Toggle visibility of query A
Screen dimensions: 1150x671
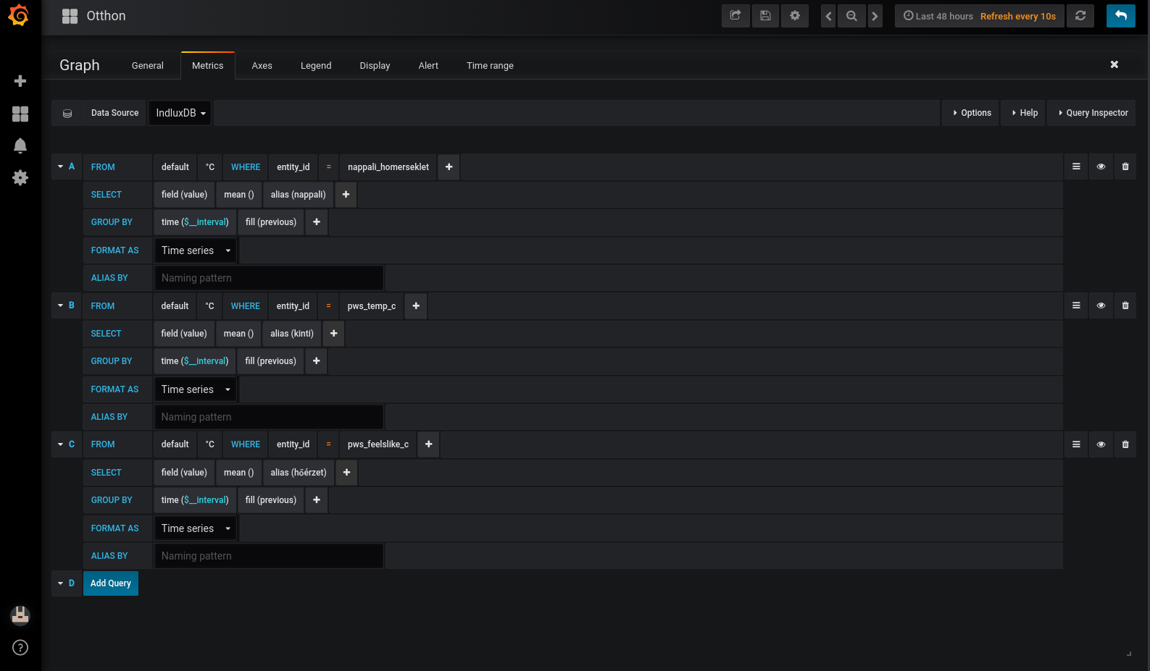click(x=1100, y=167)
